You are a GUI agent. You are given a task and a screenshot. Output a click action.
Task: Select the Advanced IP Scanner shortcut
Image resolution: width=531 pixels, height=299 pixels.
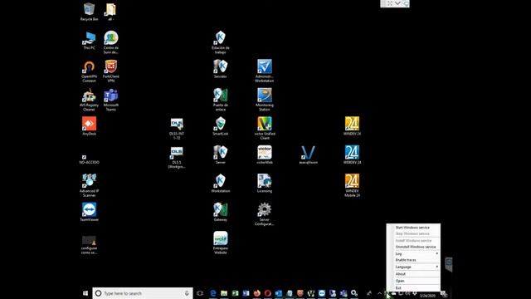coord(89,185)
